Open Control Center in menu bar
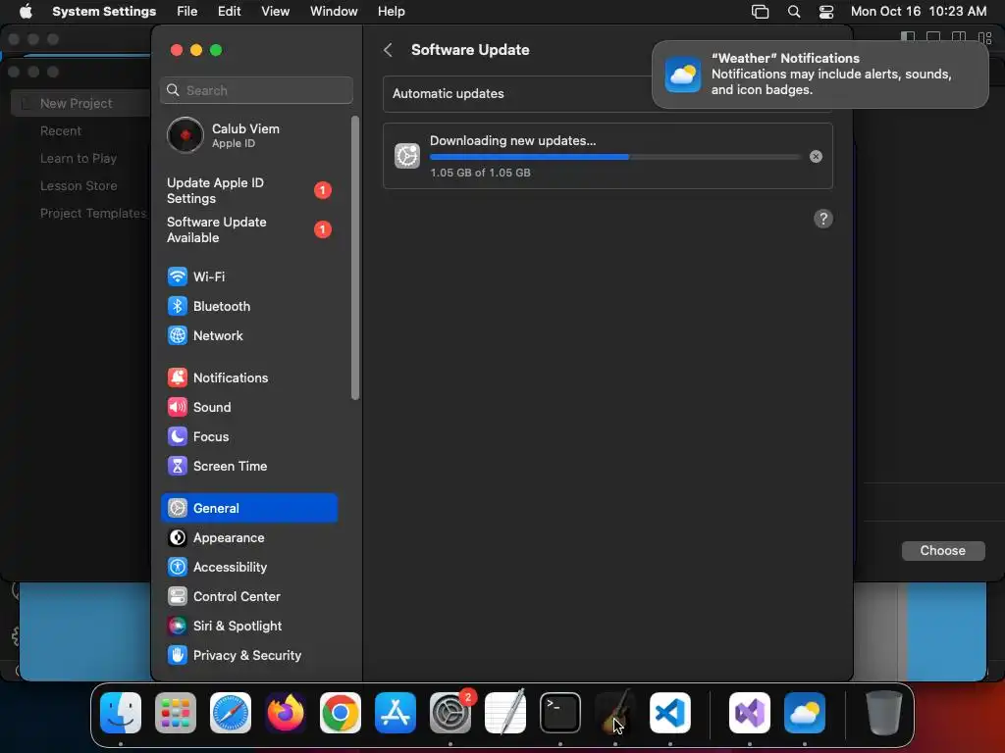Screen dimensions: 1005x753 pos(826,12)
